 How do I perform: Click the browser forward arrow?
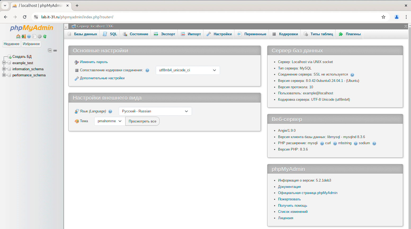[x=15, y=17]
